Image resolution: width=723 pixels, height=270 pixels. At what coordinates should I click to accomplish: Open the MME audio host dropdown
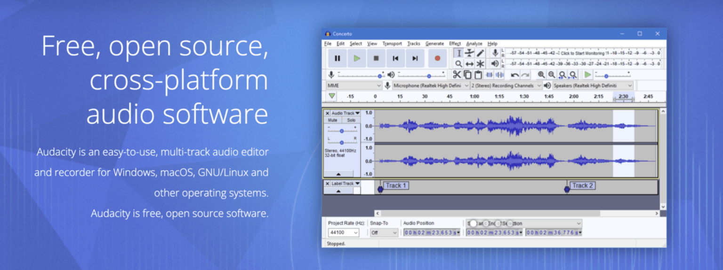click(354, 85)
